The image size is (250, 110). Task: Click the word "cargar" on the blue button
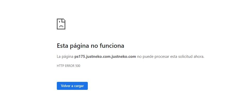(x=79, y=86)
